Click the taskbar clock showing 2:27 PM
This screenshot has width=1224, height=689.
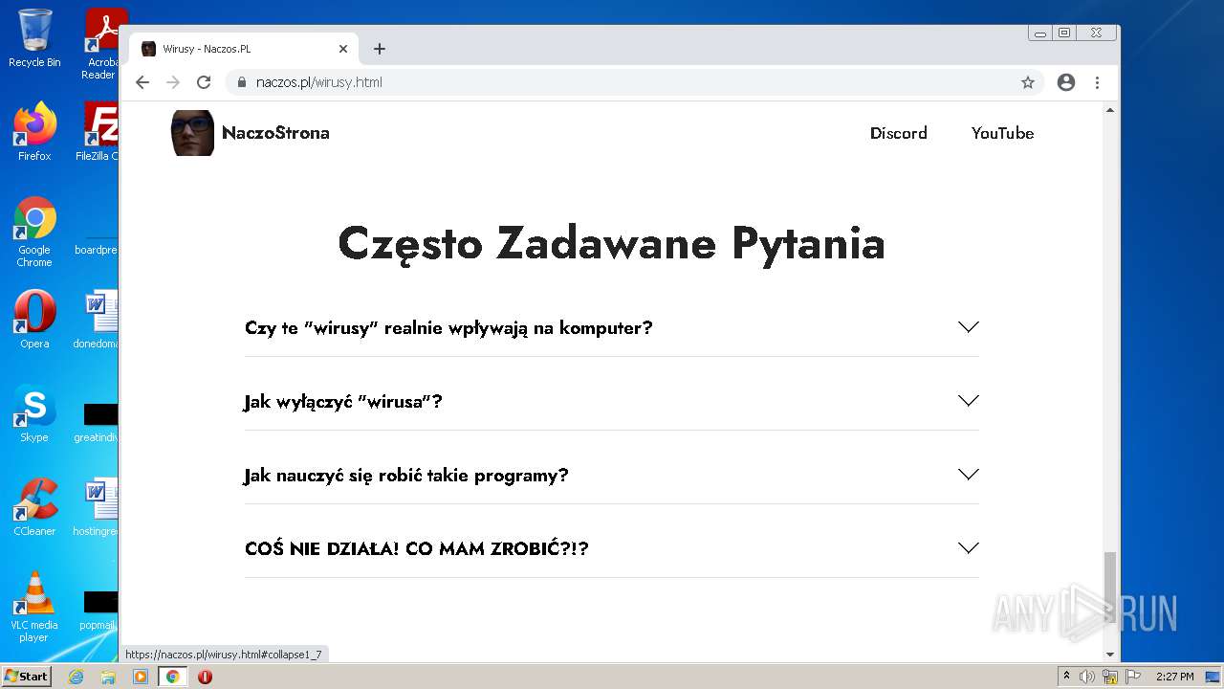(x=1174, y=677)
